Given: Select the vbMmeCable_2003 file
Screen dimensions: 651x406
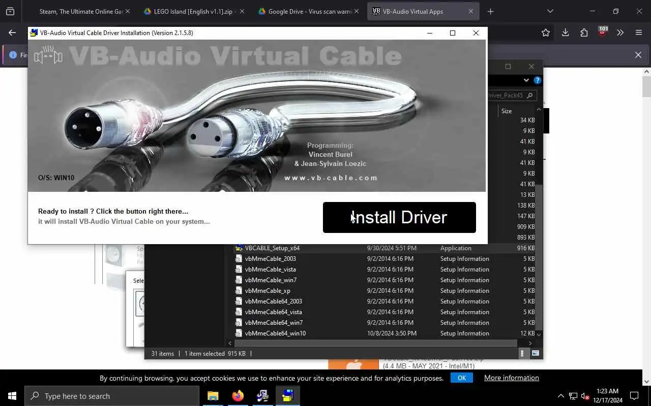Looking at the screenshot, I should pos(384,259).
